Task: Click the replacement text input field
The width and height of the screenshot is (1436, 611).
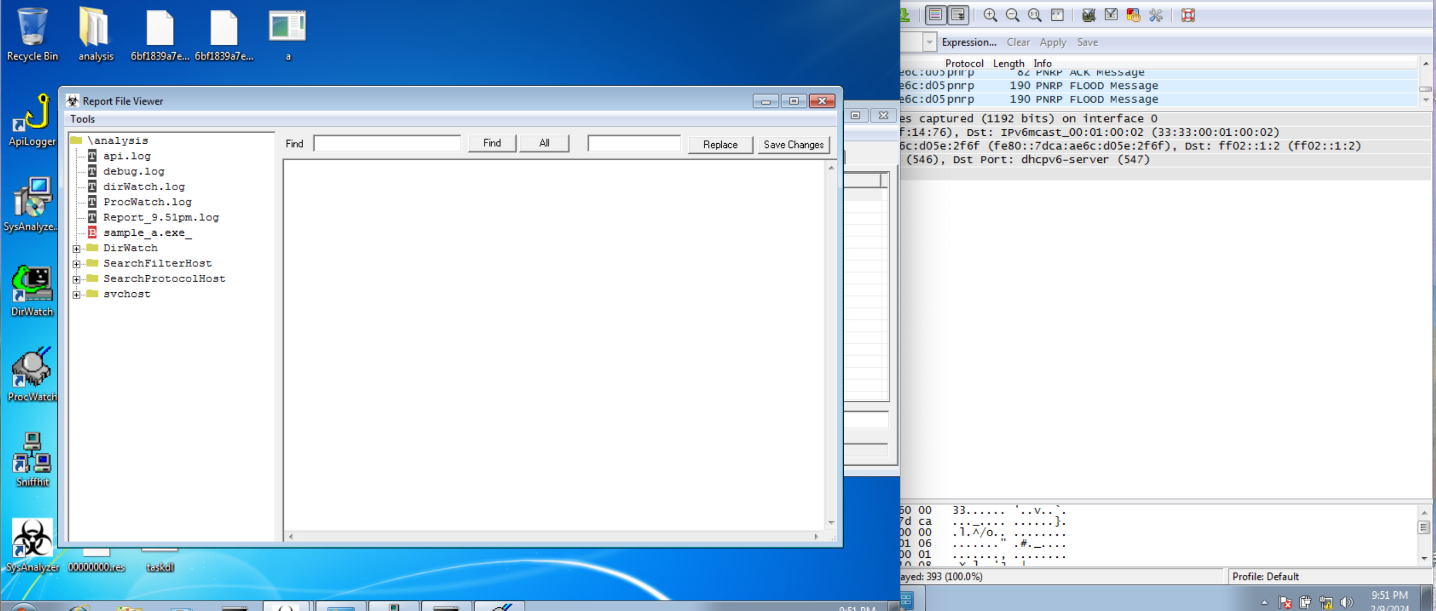Action: click(x=634, y=144)
